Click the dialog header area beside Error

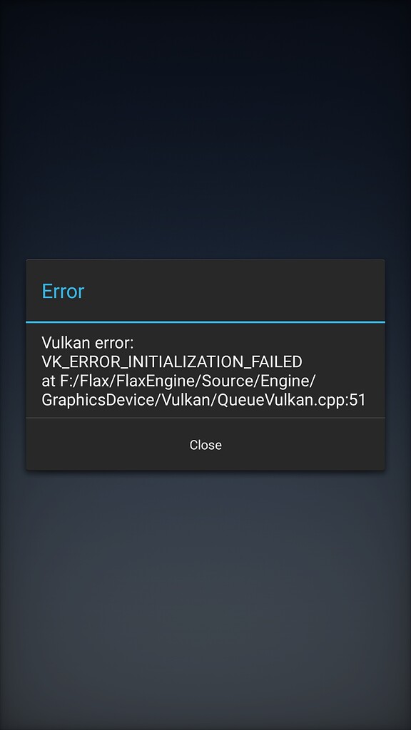[x=233, y=291]
